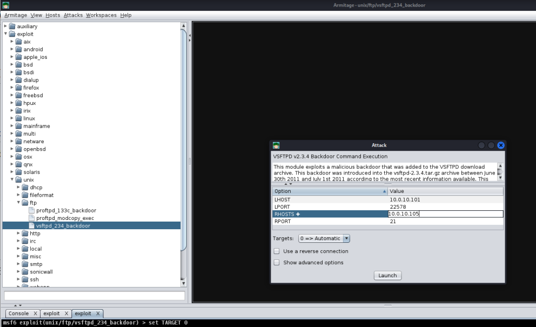536x327 pixels.
Task: Switch to the Console tab
Action: coord(18,313)
